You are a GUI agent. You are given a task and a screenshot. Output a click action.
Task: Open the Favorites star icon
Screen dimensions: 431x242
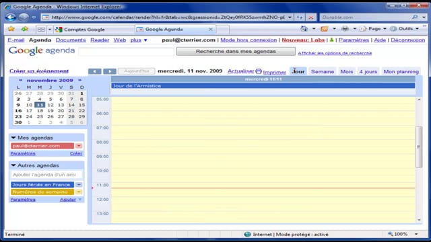(x=11, y=29)
